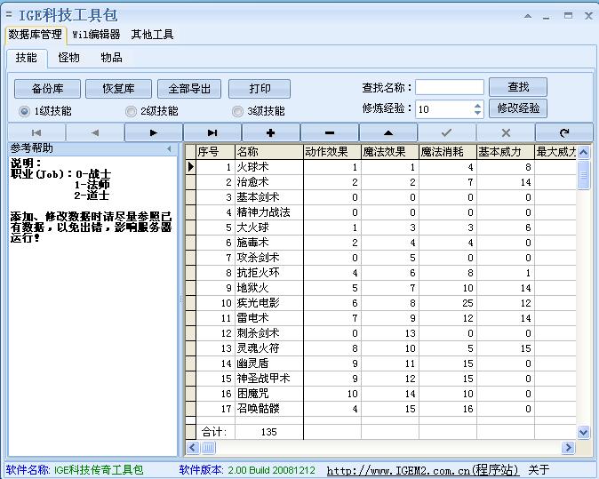Click the 备份库 backup button
Screen dimensions: 599x479
tap(47, 89)
